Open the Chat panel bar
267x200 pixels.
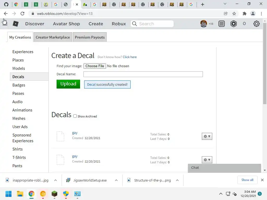[x=224, y=168]
